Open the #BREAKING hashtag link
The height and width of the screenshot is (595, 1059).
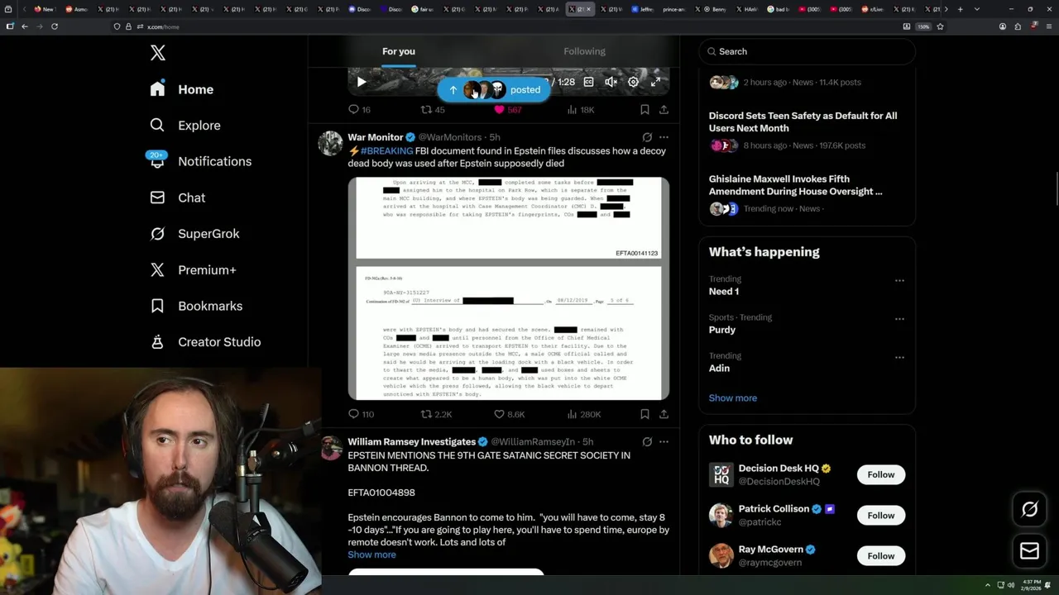pyautogui.click(x=386, y=151)
